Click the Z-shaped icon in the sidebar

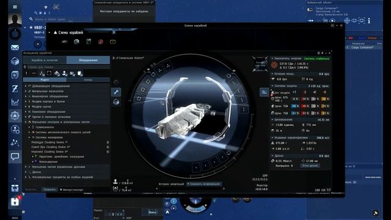pos(15,89)
